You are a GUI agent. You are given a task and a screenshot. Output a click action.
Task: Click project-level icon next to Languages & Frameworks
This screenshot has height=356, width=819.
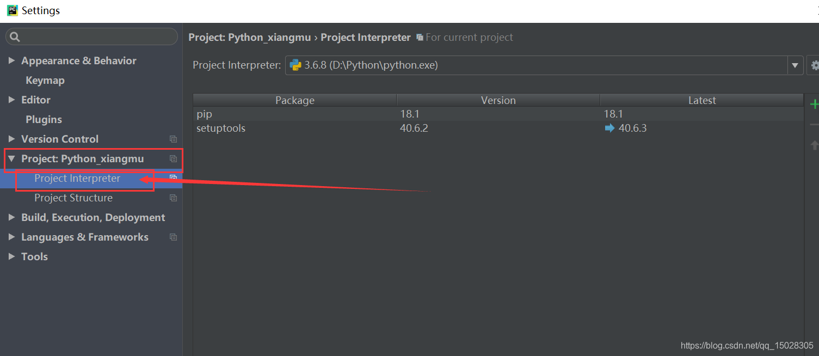coord(173,237)
